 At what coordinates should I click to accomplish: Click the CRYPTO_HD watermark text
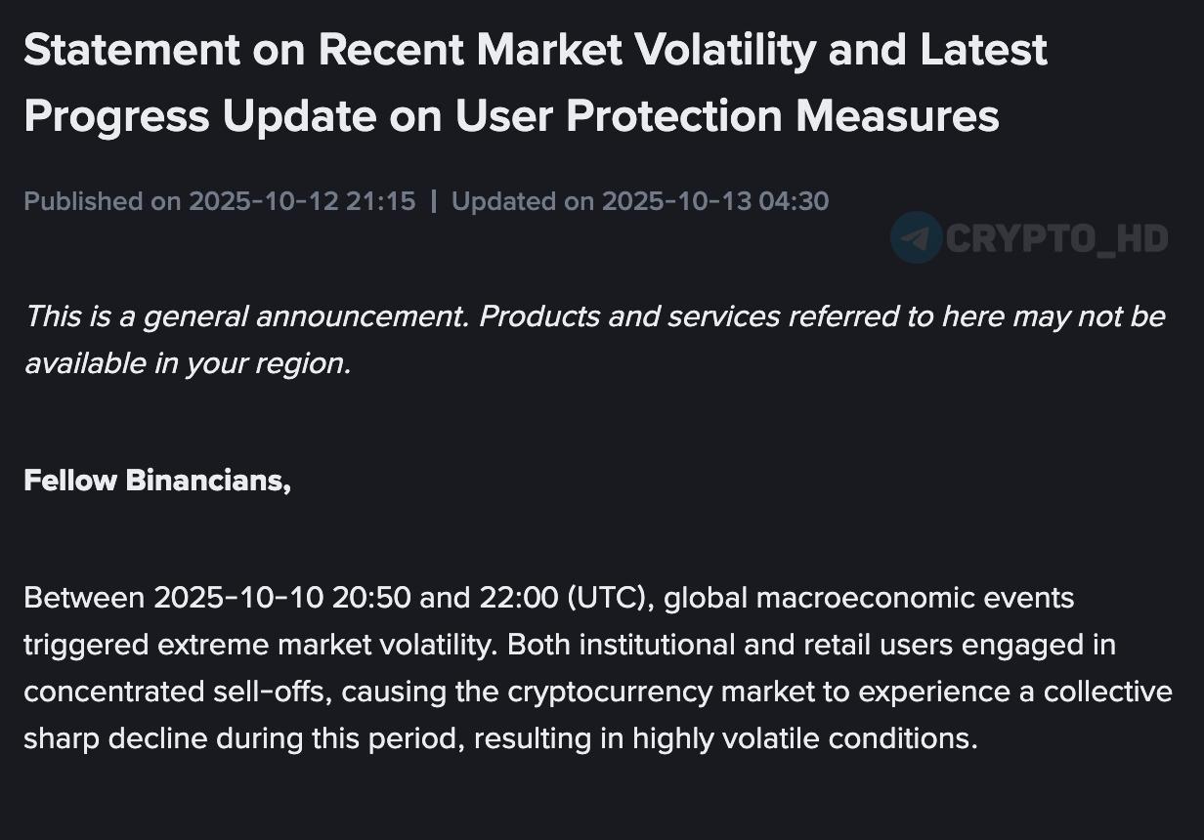coord(1056,238)
